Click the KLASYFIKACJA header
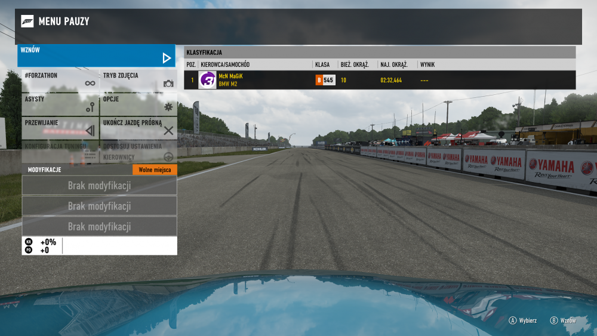 [204, 53]
